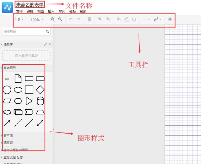Screen dimensions: 201x164
Task: Open the view layout panel dropdown
Action: [x=19, y=19]
